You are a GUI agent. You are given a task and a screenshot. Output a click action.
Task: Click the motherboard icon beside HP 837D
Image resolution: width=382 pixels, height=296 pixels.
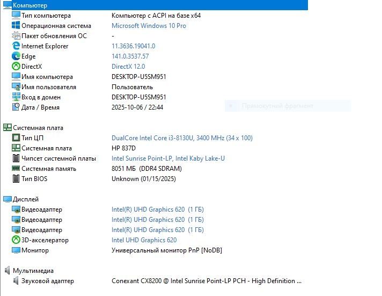coord(16,148)
